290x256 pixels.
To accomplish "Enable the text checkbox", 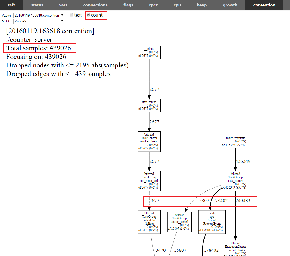I will (71, 15).
